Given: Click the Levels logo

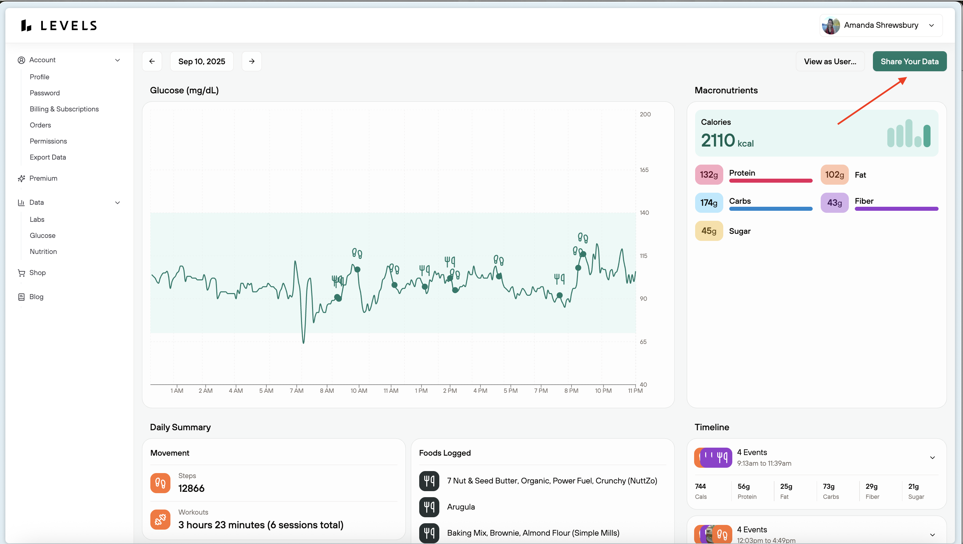Looking at the screenshot, I should (x=59, y=25).
